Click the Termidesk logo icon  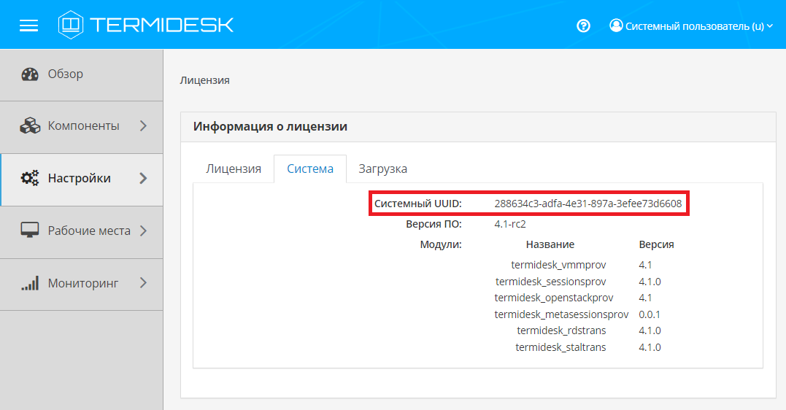pos(71,25)
